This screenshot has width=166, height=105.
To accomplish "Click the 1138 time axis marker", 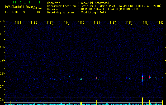I will 129,22.
